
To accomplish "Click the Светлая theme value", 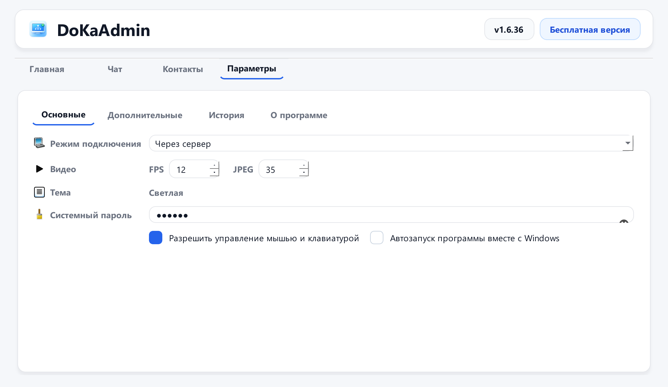I will tap(166, 193).
